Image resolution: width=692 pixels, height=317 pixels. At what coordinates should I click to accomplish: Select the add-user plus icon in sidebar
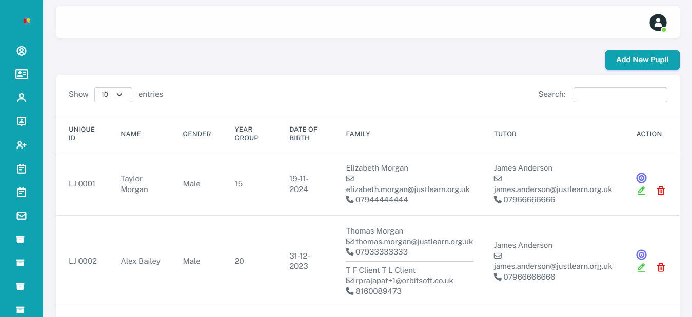tap(22, 145)
